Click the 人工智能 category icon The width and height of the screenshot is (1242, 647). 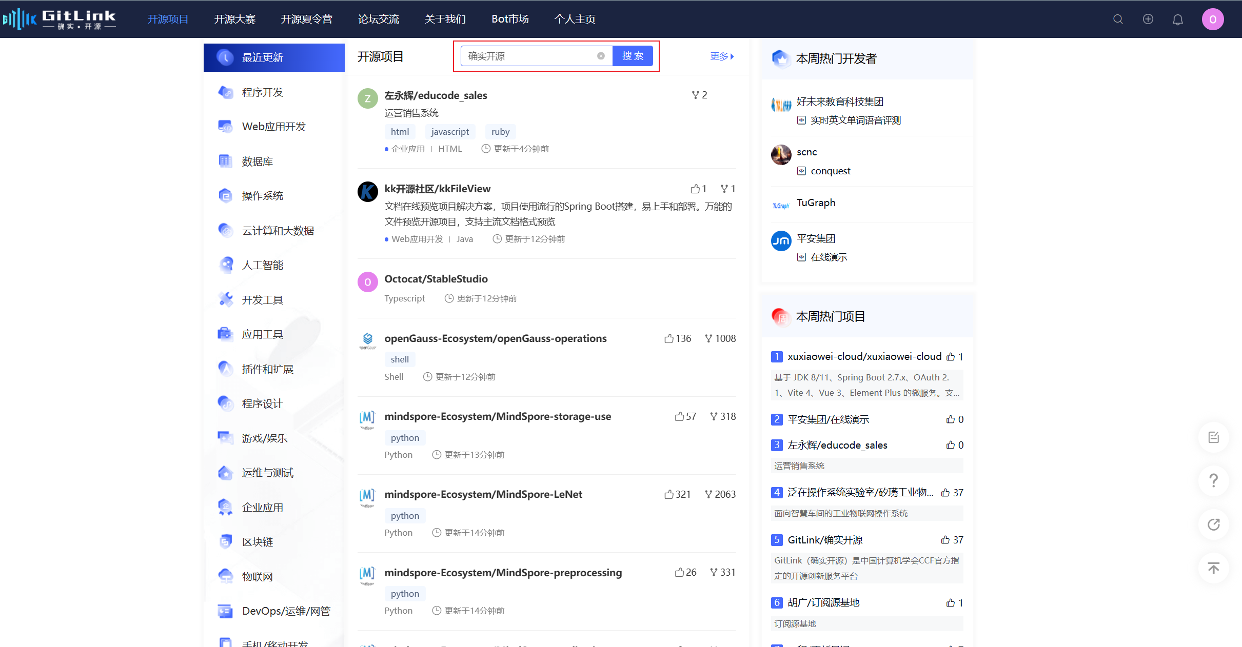coord(225,265)
